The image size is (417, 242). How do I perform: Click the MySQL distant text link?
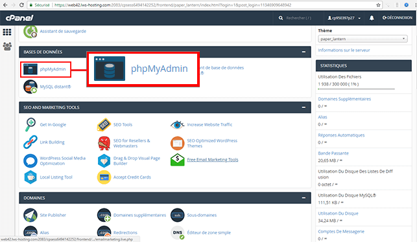point(55,87)
